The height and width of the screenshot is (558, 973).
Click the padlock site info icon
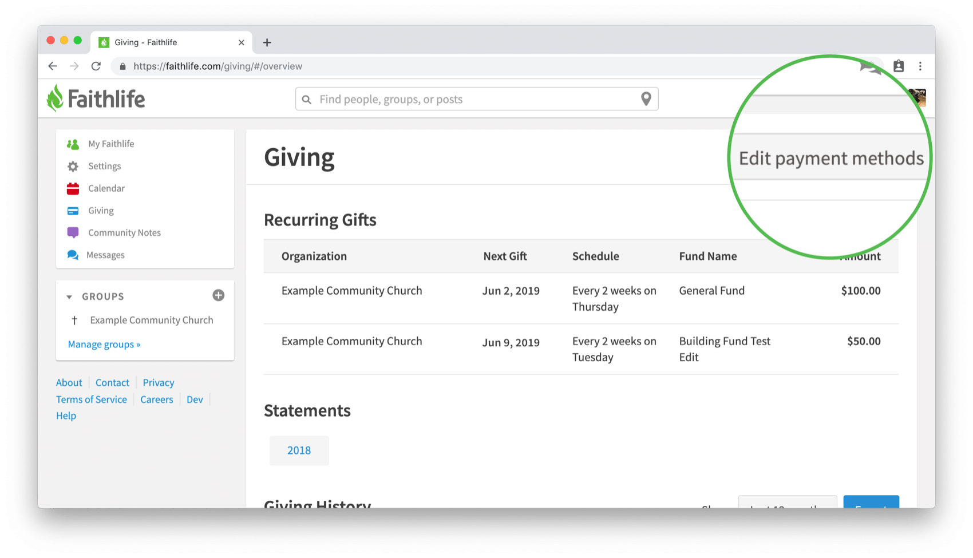point(122,66)
